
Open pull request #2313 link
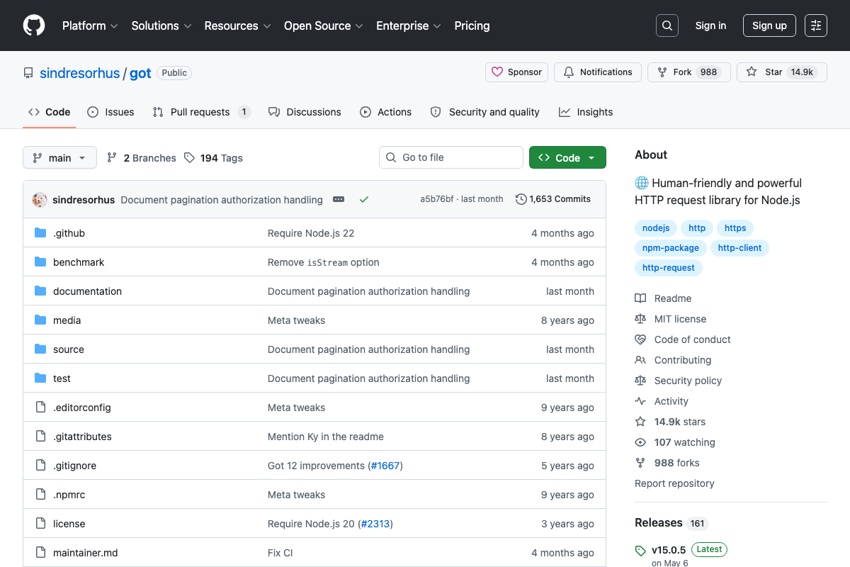click(x=375, y=524)
